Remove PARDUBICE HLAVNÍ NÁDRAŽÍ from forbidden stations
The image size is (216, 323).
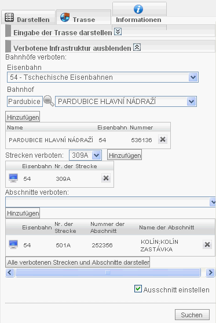click(x=163, y=139)
